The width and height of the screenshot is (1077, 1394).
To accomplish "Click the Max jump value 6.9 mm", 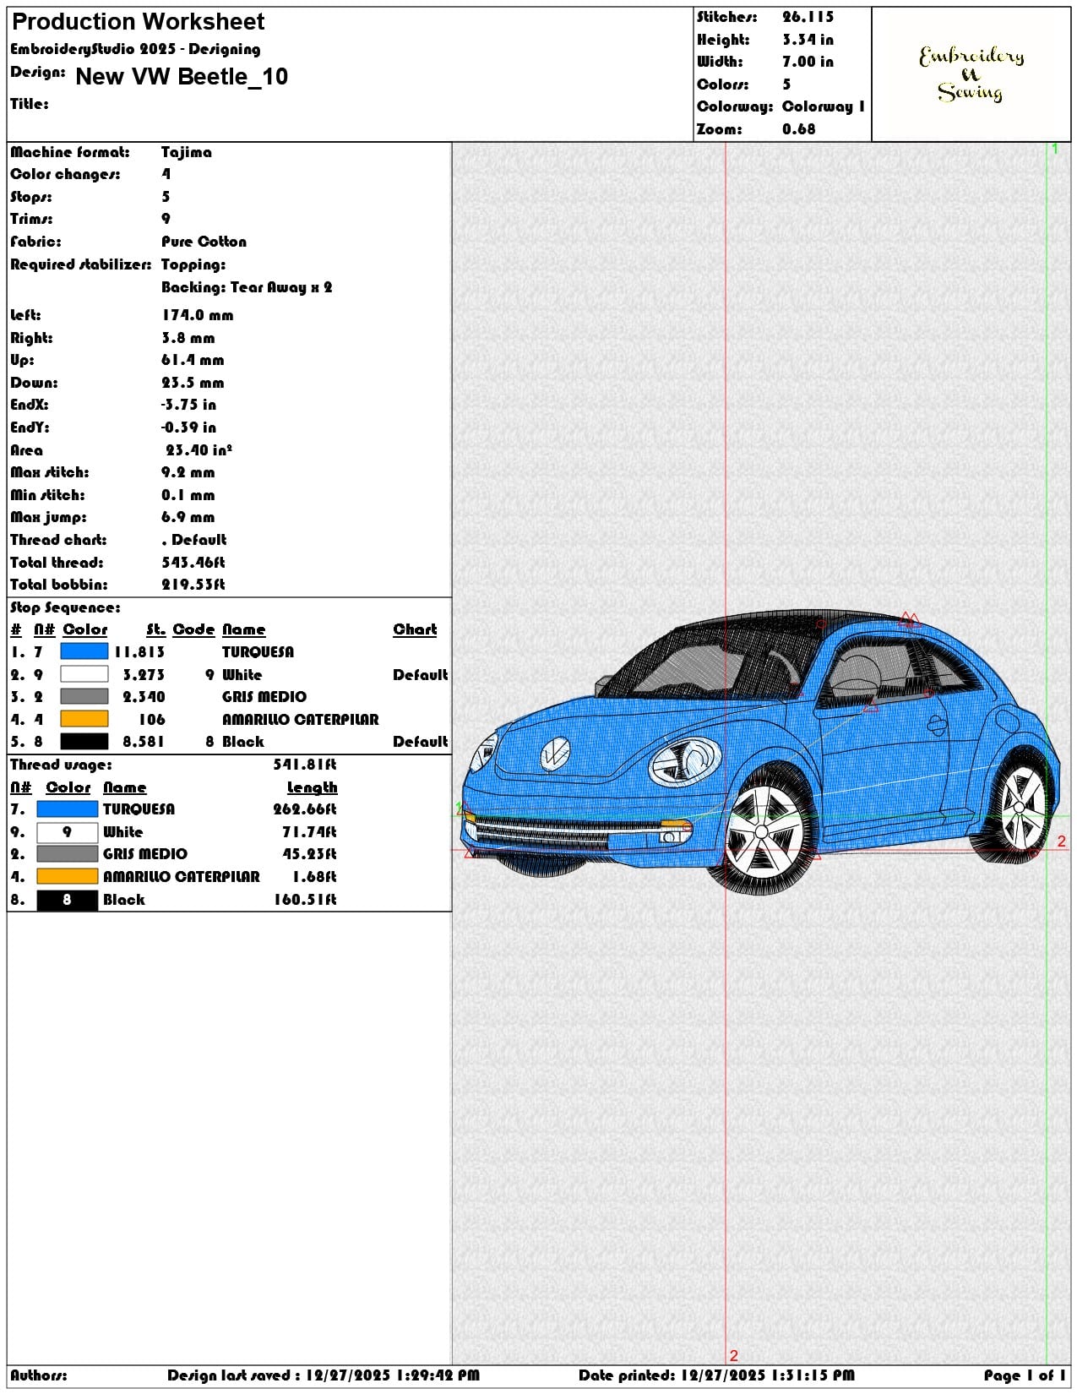I will pyautogui.click(x=188, y=517).
